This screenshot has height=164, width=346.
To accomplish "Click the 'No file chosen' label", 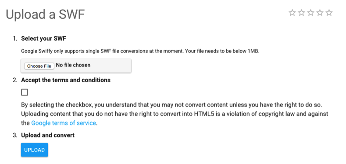I will tap(73, 65).
